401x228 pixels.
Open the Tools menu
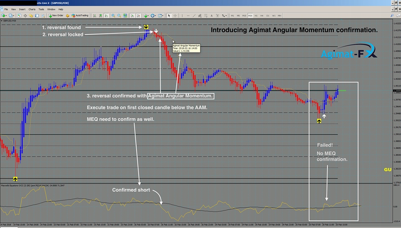[41, 9]
